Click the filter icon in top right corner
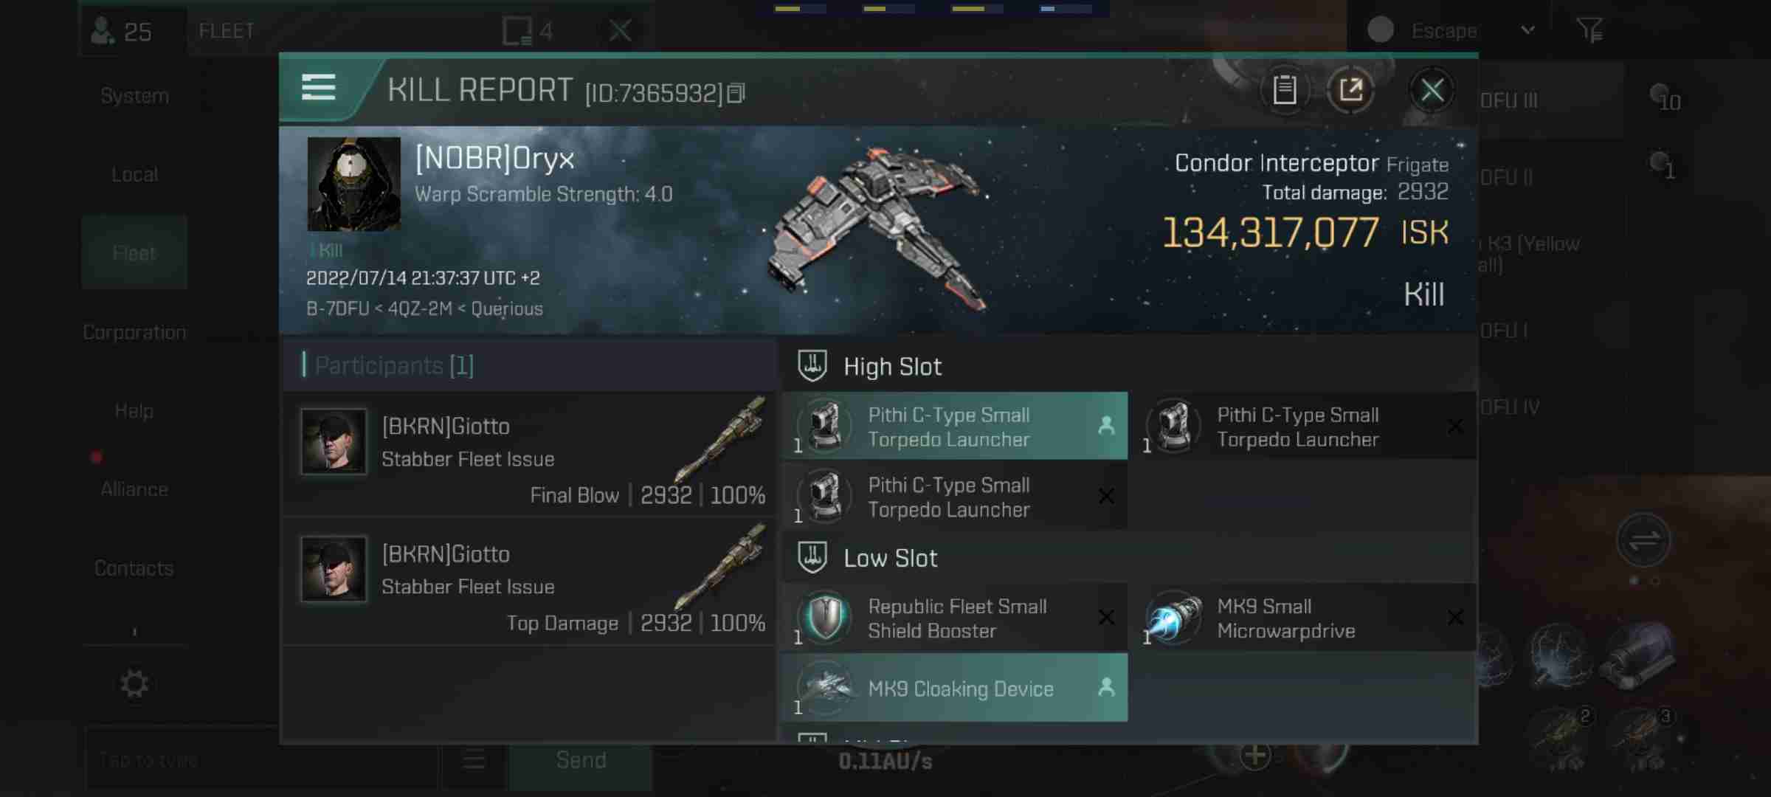Image resolution: width=1771 pixels, height=797 pixels. tap(1592, 30)
